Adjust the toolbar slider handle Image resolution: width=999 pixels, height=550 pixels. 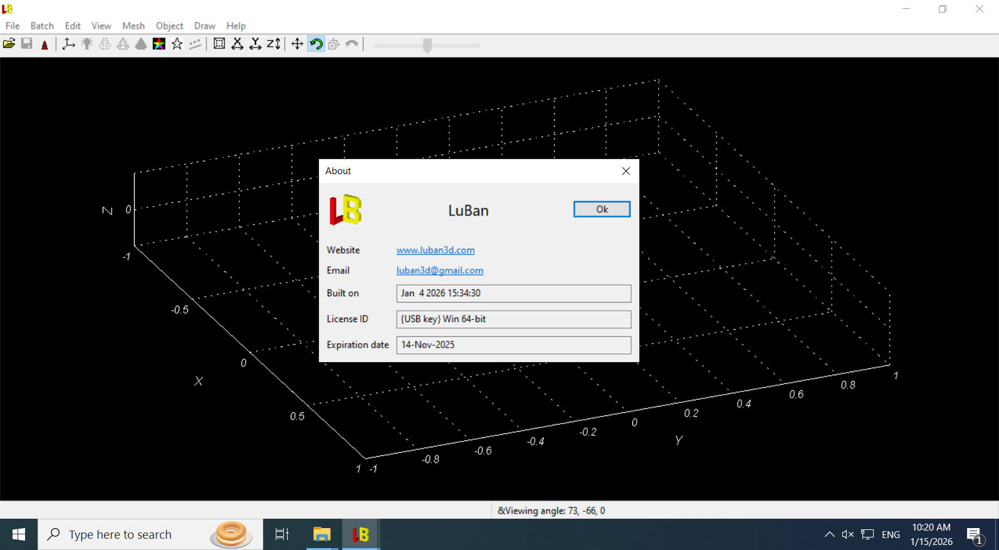pyautogui.click(x=427, y=45)
